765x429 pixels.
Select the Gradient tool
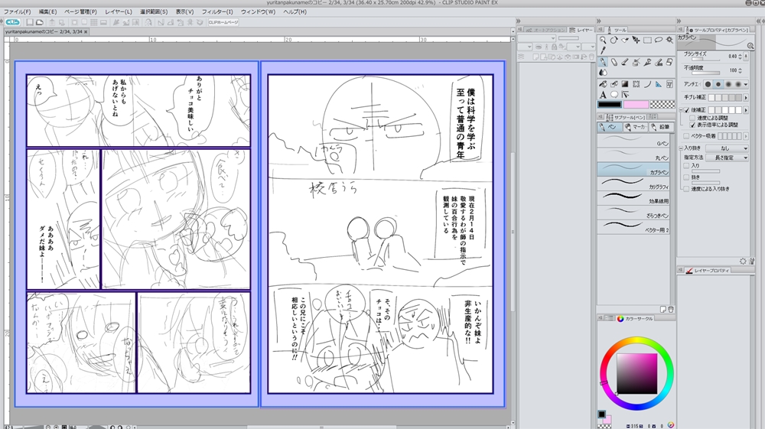(x=625, y=84)
